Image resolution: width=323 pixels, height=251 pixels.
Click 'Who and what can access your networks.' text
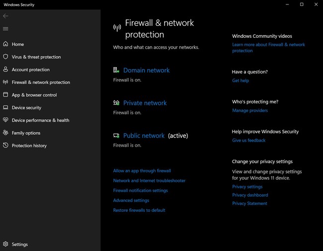[x=156, y=47]
